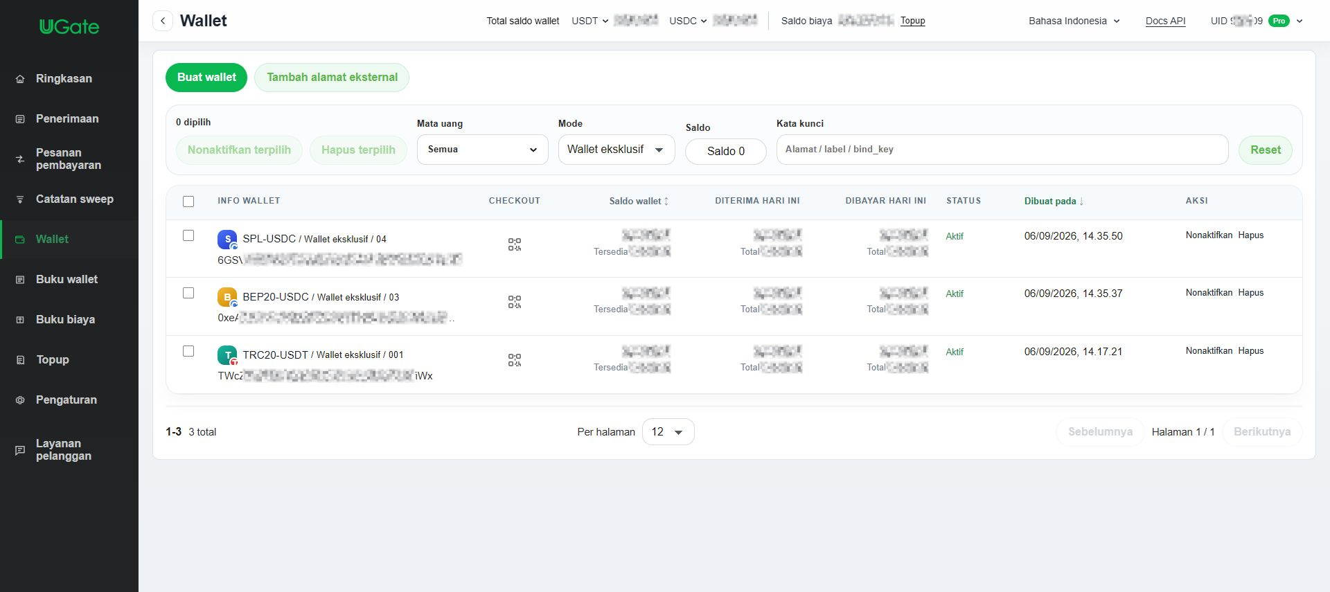The width and height of the screenshot is (1330, 592).
Task: Click the SPL-USDC coin icon
Action: coord(227,240)
